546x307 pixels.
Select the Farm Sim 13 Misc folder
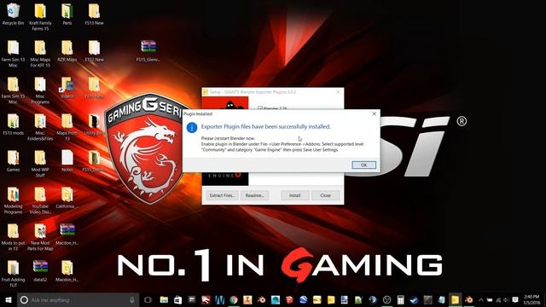[x=13, y=54]
